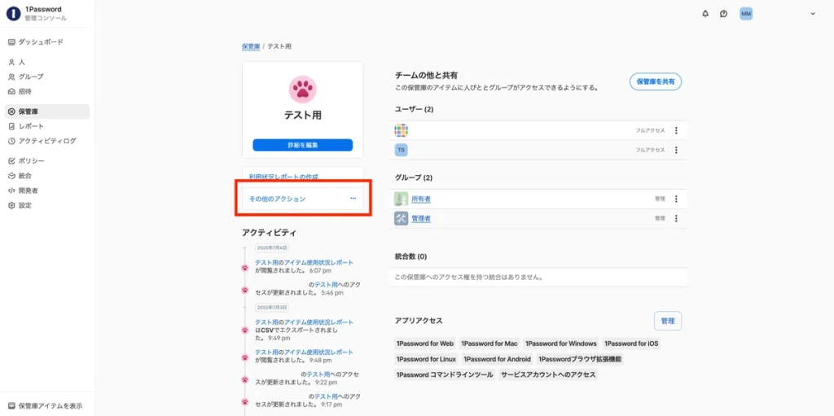Click the TS user avatar

coord(401,150)
